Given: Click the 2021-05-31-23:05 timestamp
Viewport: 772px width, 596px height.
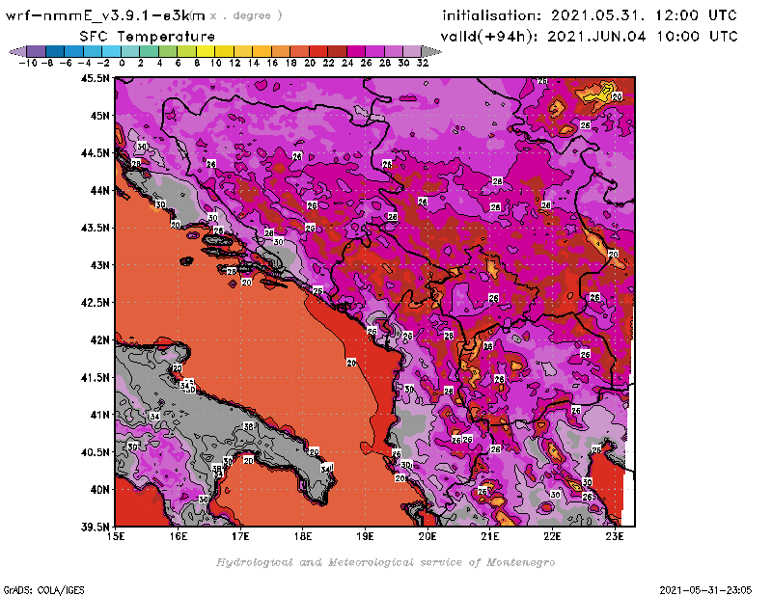Looking at the screenshot, I should [x=707, y=588].
